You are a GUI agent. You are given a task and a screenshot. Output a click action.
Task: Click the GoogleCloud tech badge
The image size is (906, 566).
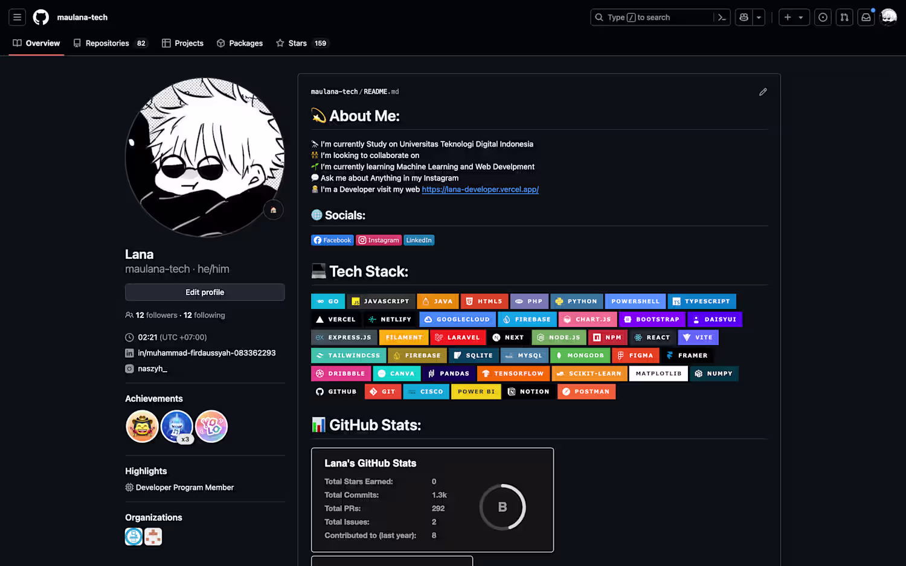[458, 319]
